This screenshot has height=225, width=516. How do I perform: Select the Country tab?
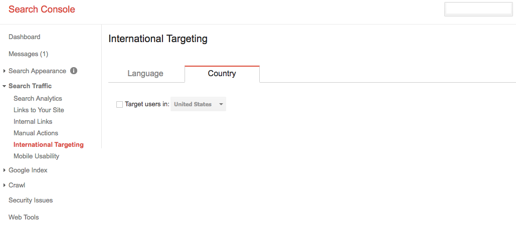[x=222, y=73]
